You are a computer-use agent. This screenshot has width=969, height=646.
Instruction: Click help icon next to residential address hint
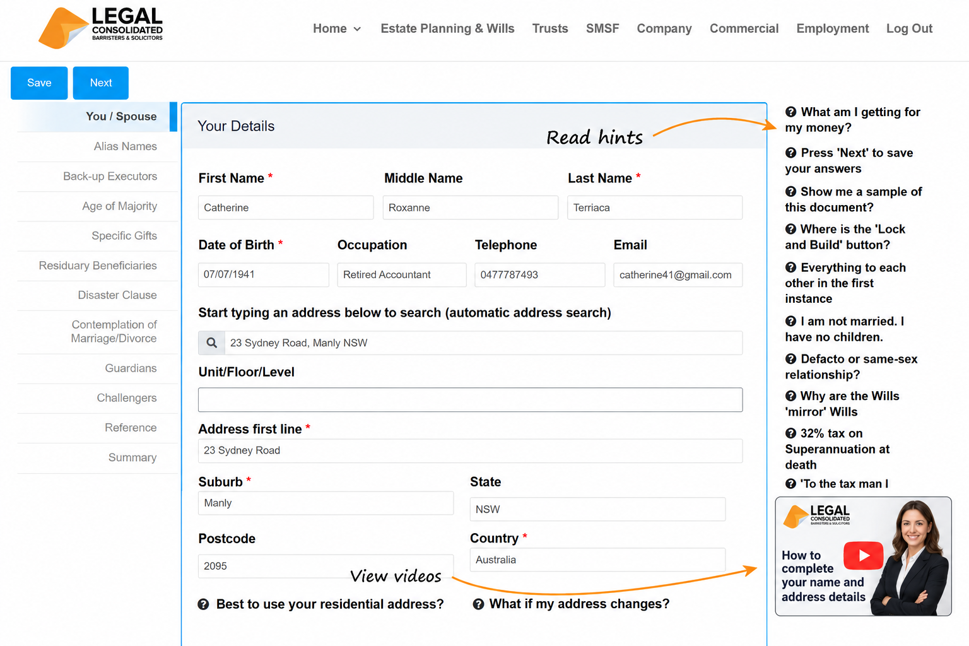[x=203, y=604]
